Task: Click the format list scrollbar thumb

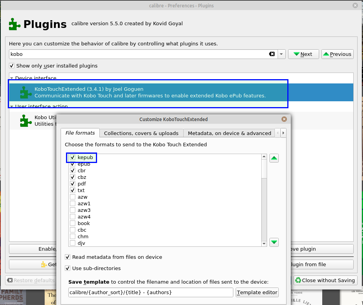Action: pos(264,169)
